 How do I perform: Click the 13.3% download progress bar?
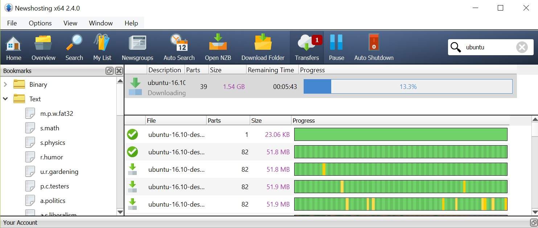(408, 87)
